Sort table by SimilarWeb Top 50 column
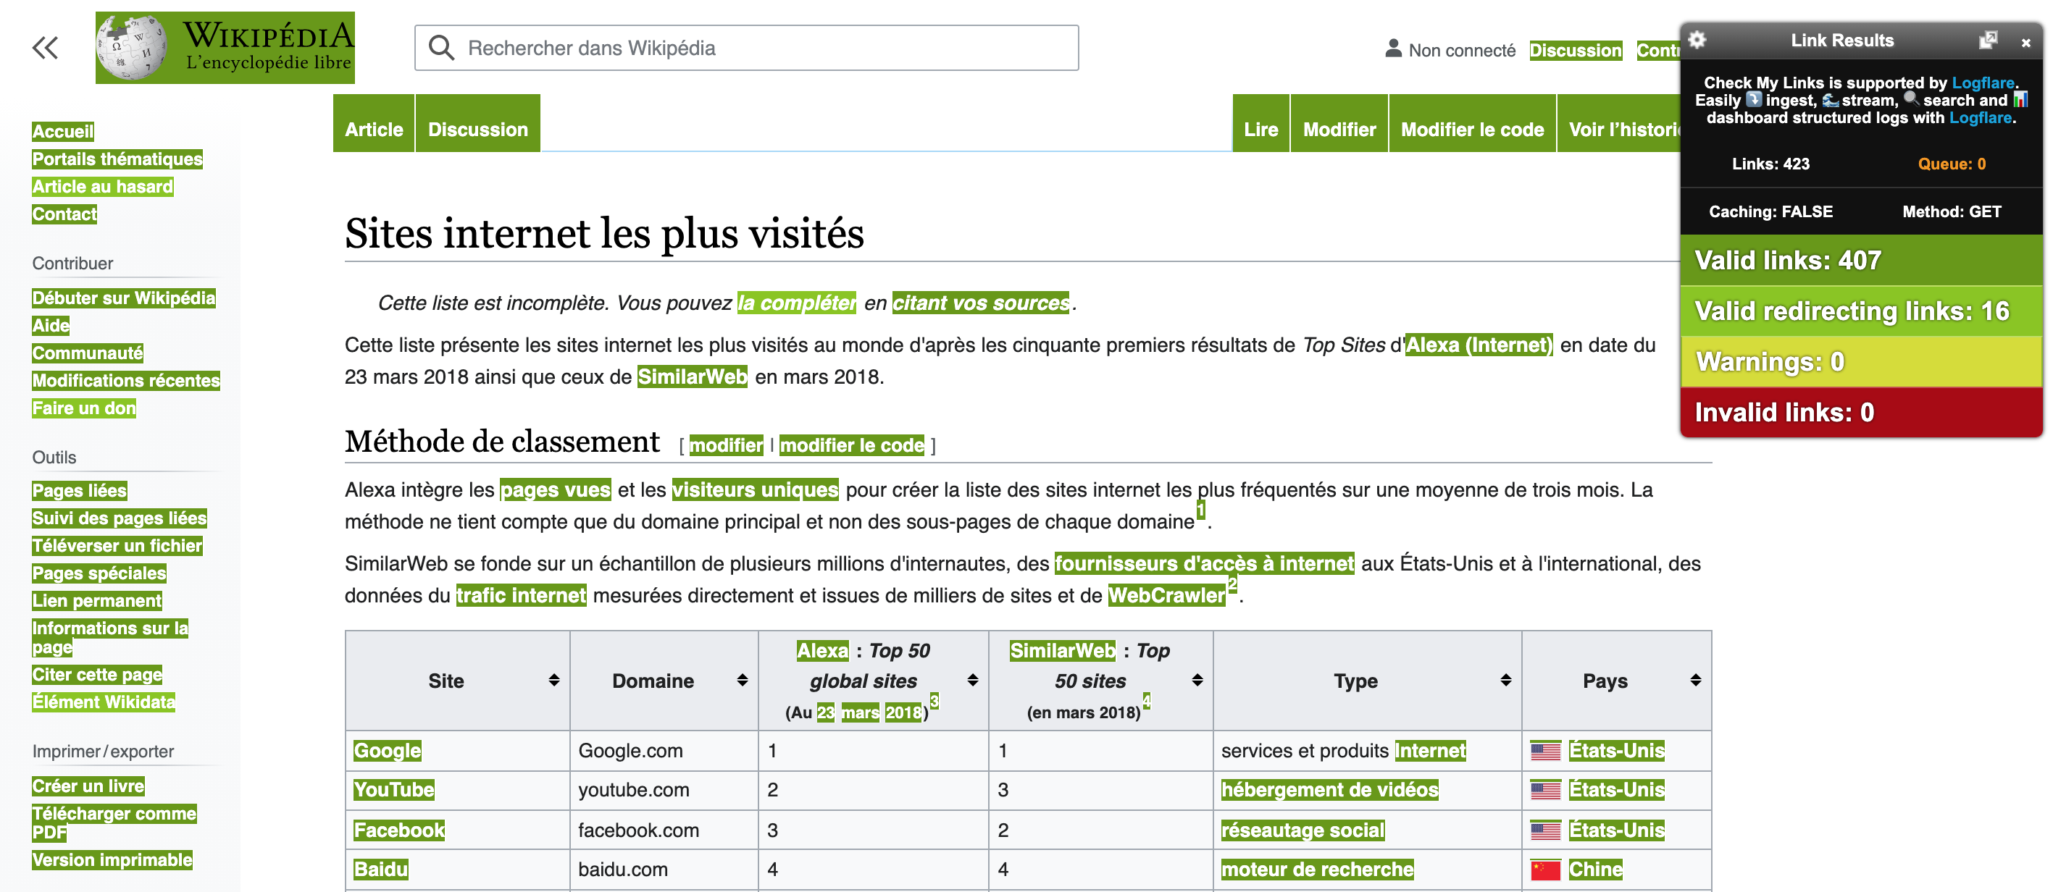 [x=1197, y=680]
